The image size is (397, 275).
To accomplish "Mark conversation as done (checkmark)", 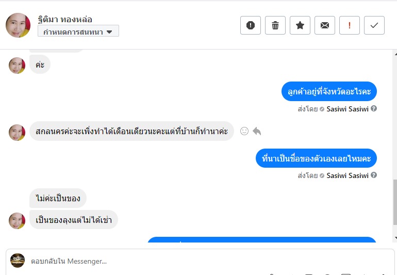I will coord(374,25).
